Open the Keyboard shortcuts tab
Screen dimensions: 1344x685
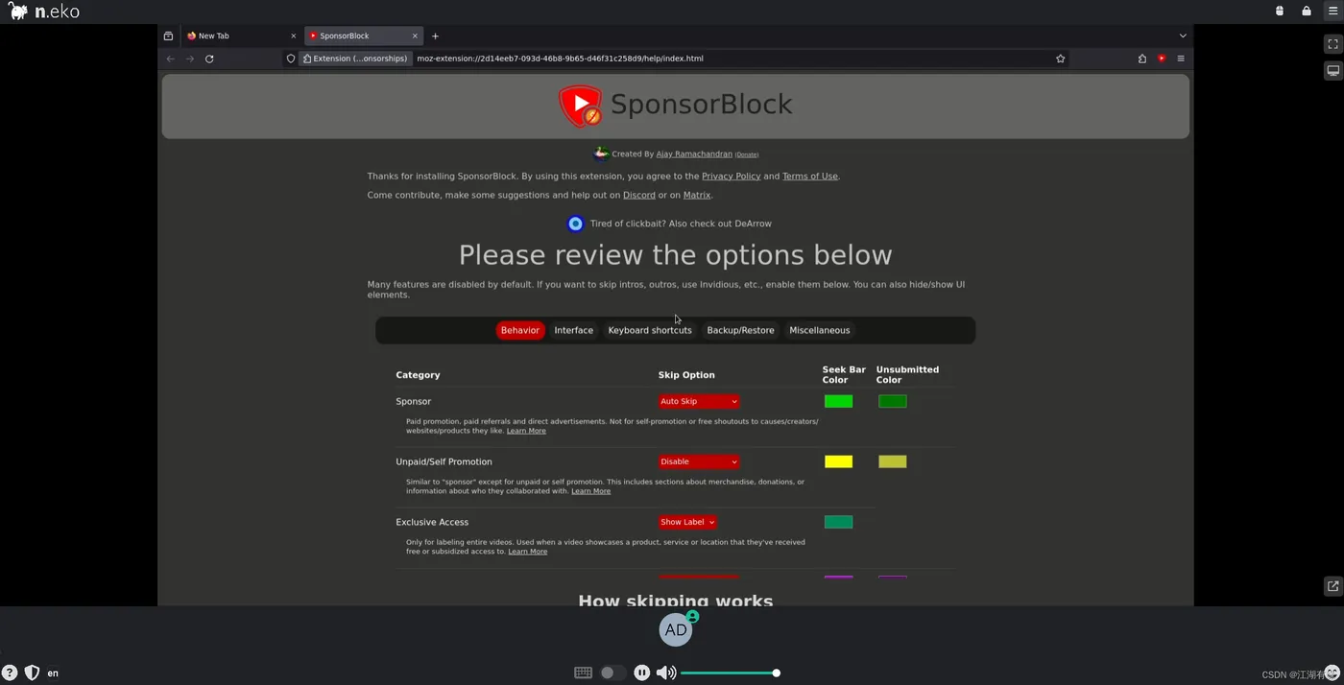pyautogui.click(x=650, y=330)
